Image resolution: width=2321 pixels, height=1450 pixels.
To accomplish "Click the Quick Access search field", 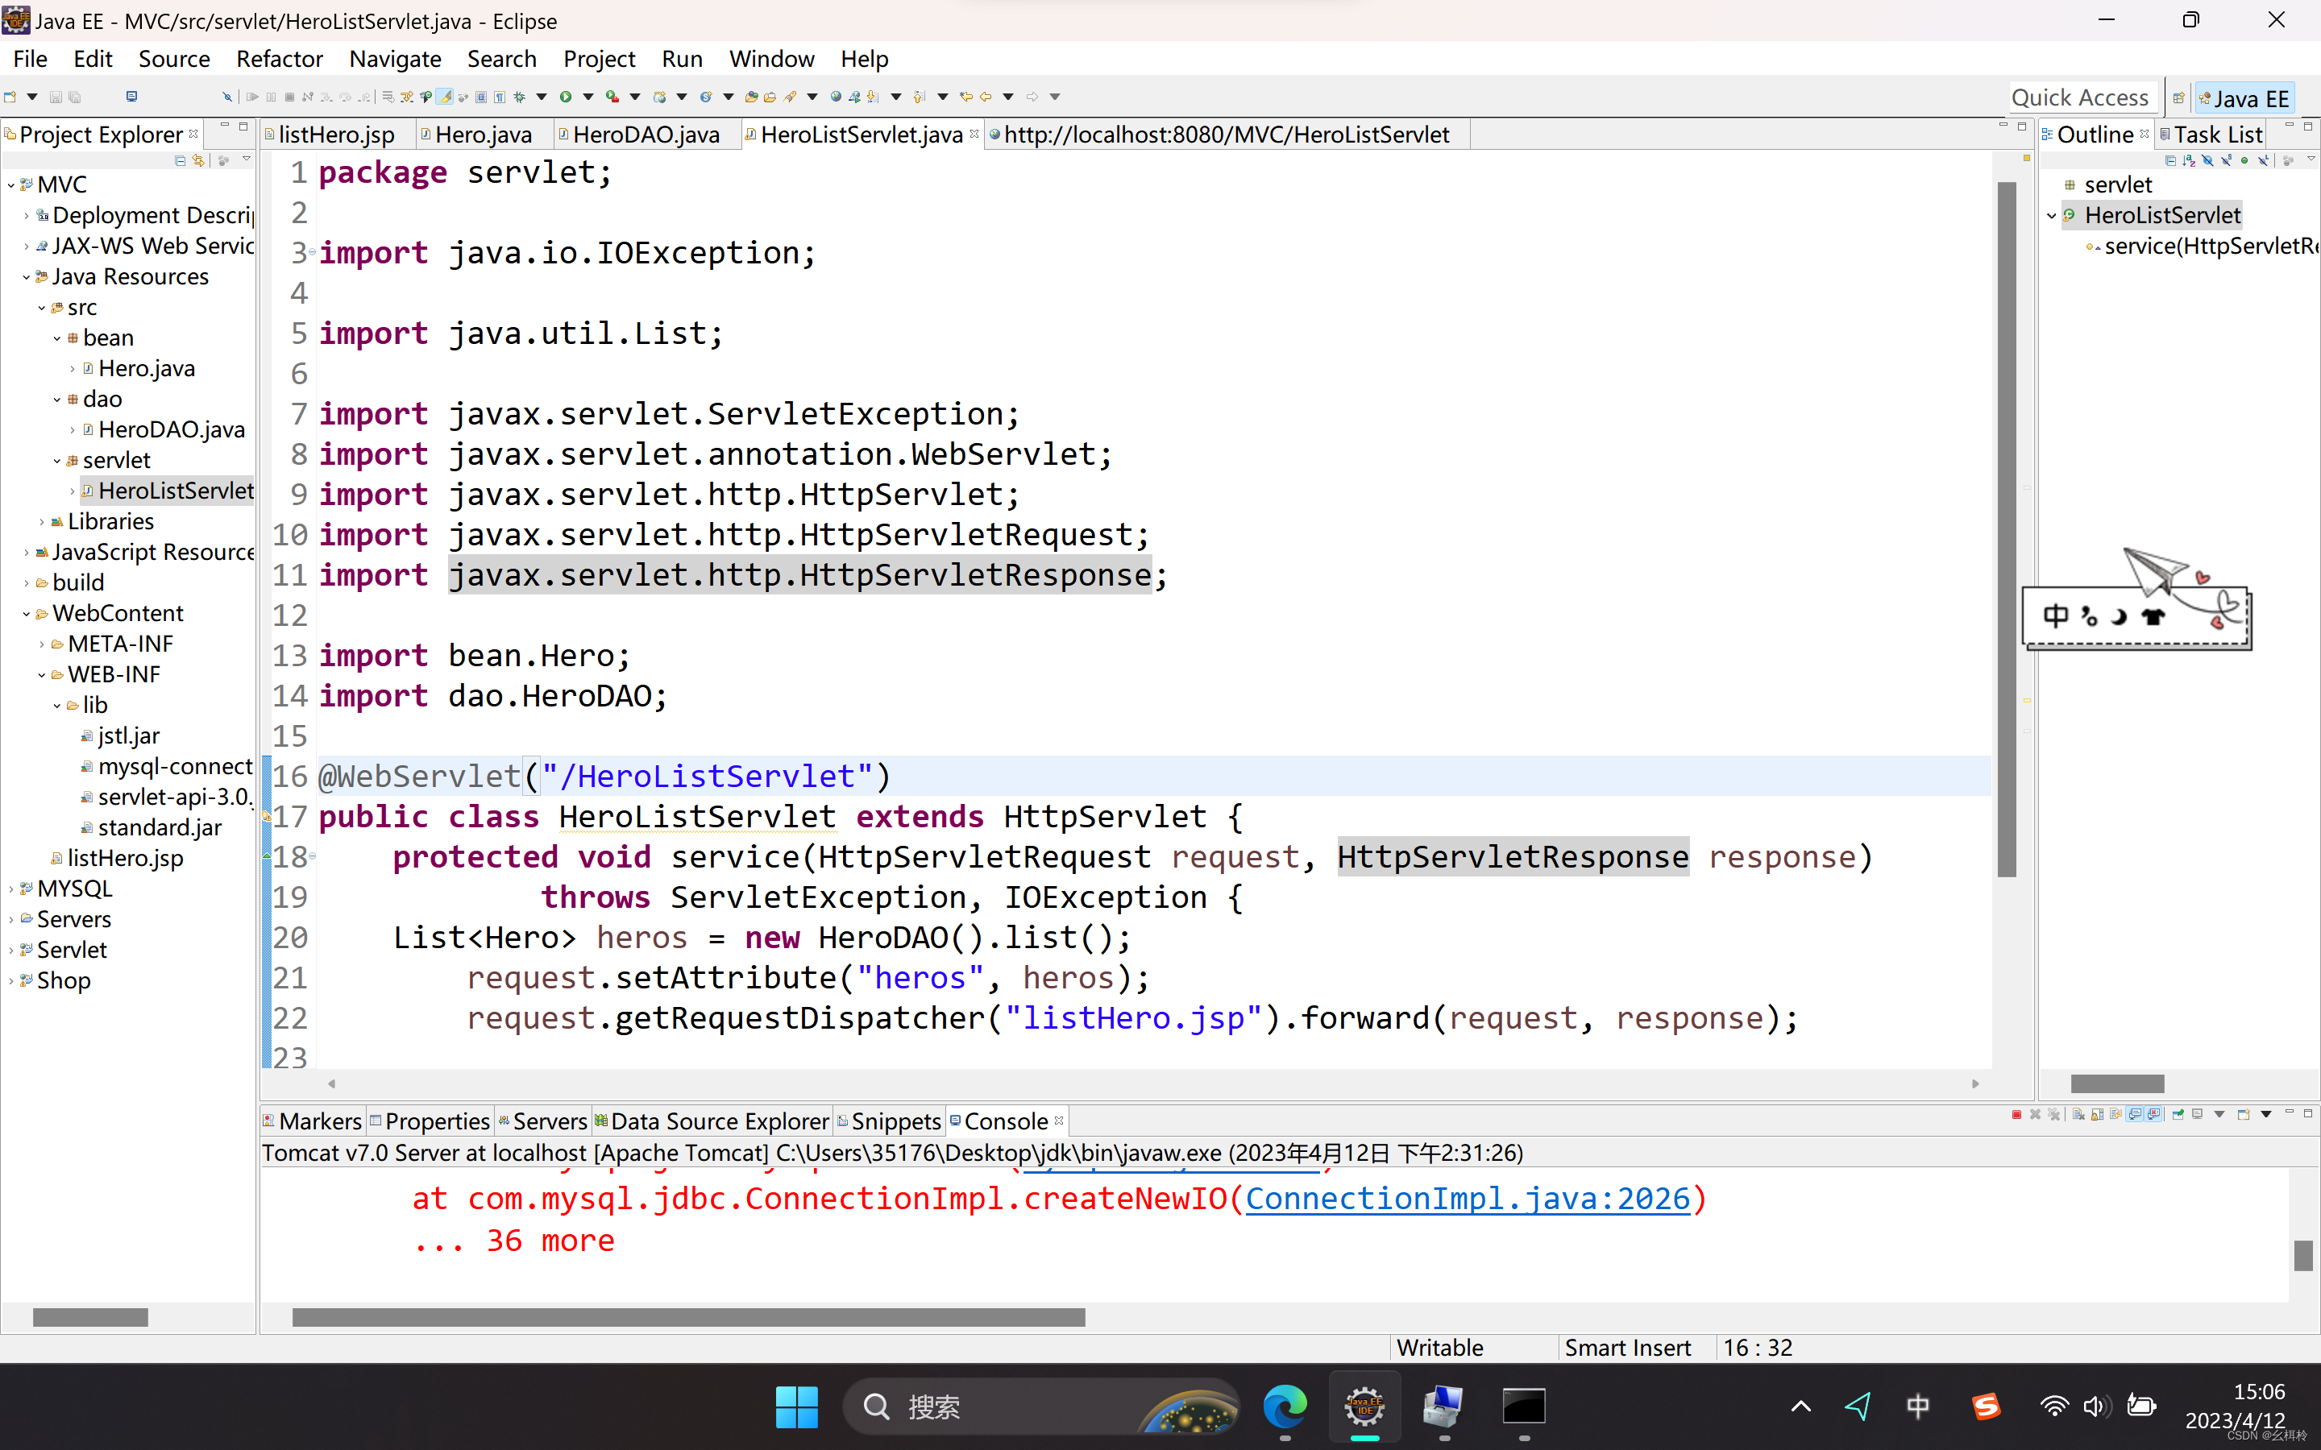I will pyautogui.click(x=2079, y=97).
